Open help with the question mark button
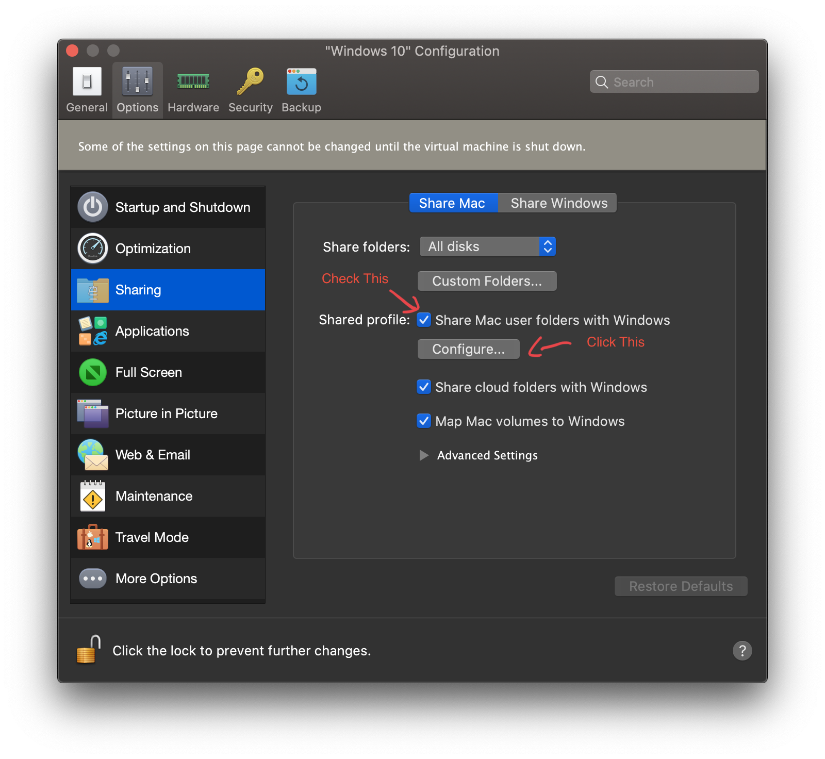 click(742, 651)
